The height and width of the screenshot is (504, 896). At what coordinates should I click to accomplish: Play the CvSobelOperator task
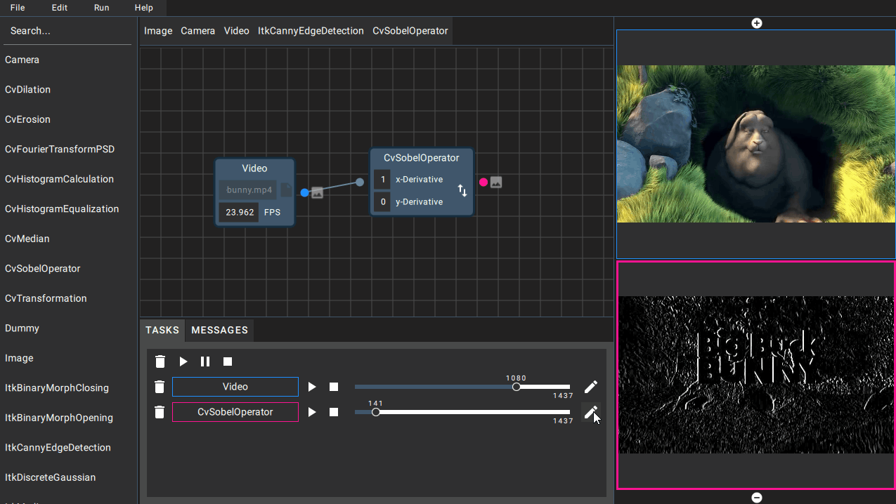point(312,412)
